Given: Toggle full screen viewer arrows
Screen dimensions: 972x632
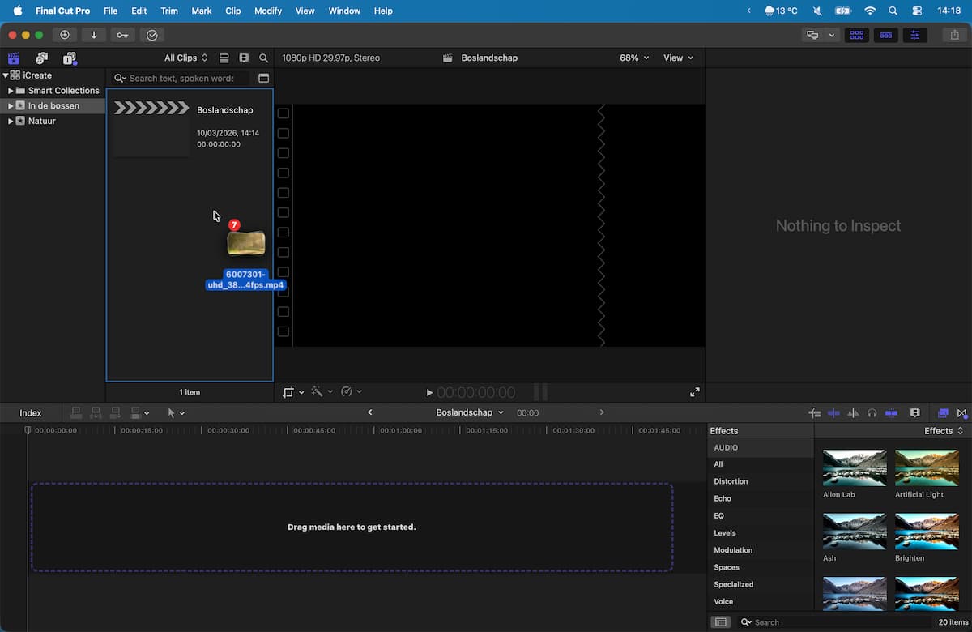Looking at the screenshot, I should [x=695, y=392].
